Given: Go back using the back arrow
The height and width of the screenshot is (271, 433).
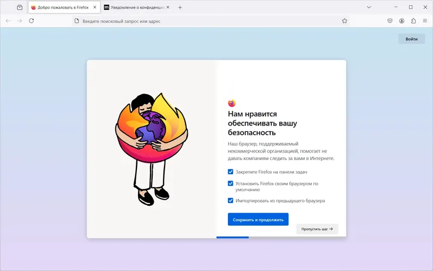Looking at the screenshot, I should point(8,21).
